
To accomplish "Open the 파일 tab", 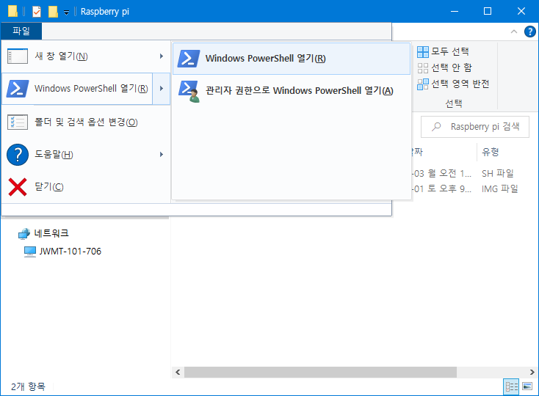I will tap(21, 32).
